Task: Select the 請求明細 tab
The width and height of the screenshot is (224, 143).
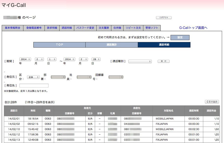Action: pos(52,28)
